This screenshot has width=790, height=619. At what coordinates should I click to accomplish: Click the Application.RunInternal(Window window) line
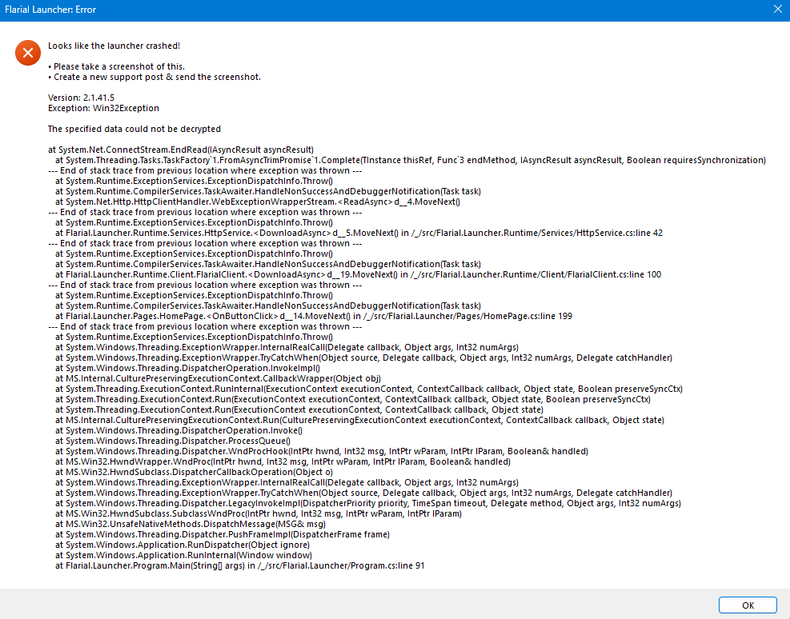[183, 555]
